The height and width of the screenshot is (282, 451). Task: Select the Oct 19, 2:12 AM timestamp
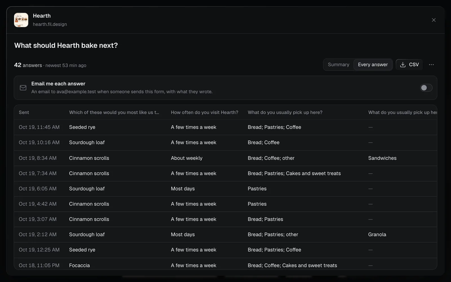point(37,234)
